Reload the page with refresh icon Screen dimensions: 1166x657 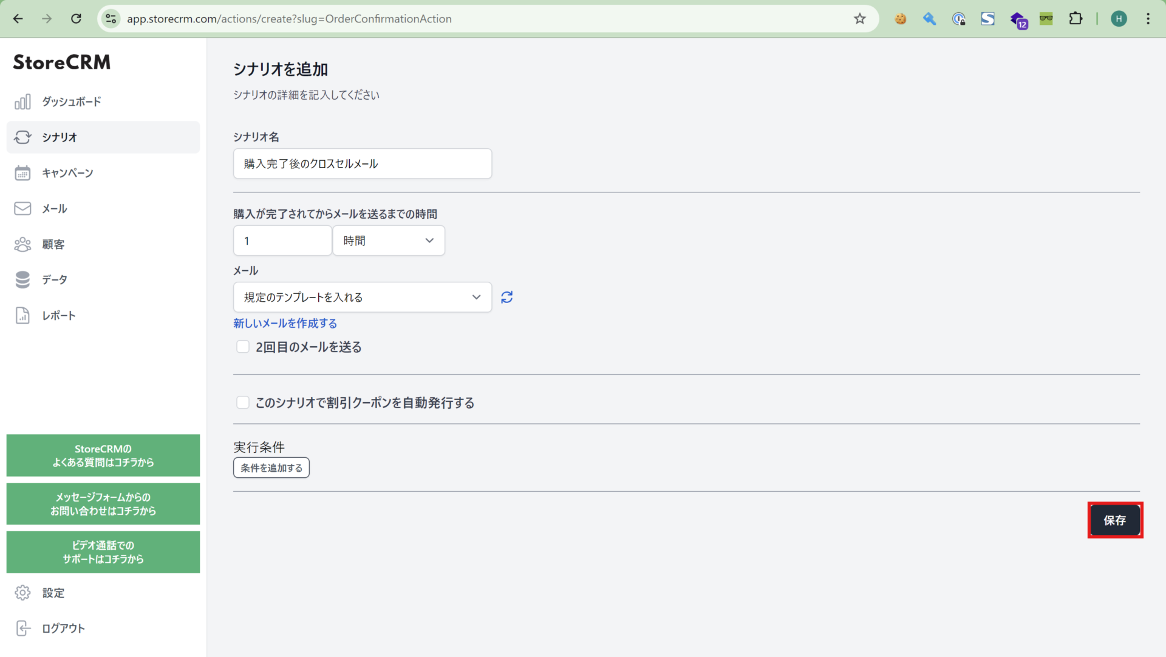pyautogui.click(x=76, y=19)
